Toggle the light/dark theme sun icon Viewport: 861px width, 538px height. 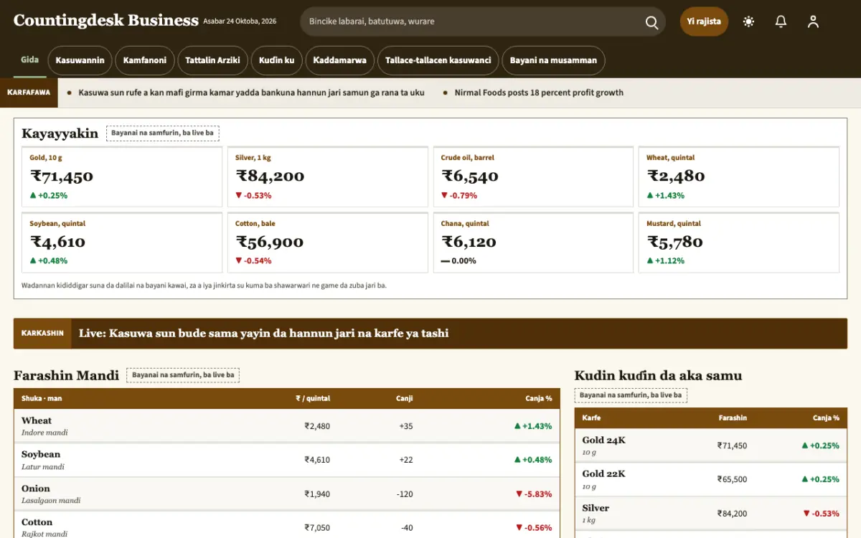[x=749, y=22]
